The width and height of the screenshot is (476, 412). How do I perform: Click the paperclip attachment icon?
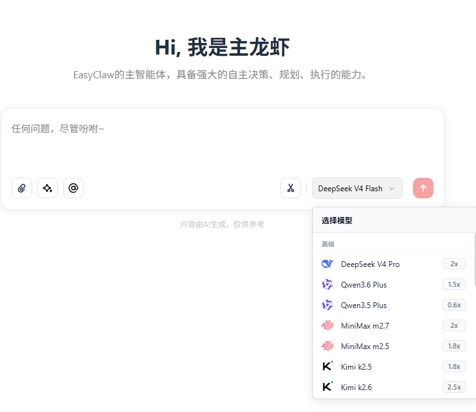click(x=22, y=188)
